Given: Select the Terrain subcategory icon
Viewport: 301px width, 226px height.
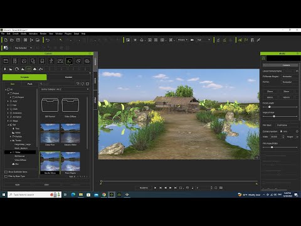Looking at the screenshot, I should pyautogui.click(x=23, y=69).
